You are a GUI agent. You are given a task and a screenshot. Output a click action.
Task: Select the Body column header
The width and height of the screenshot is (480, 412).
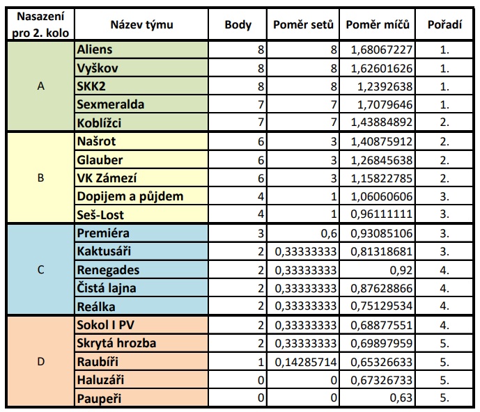click(x=238, y=24)
